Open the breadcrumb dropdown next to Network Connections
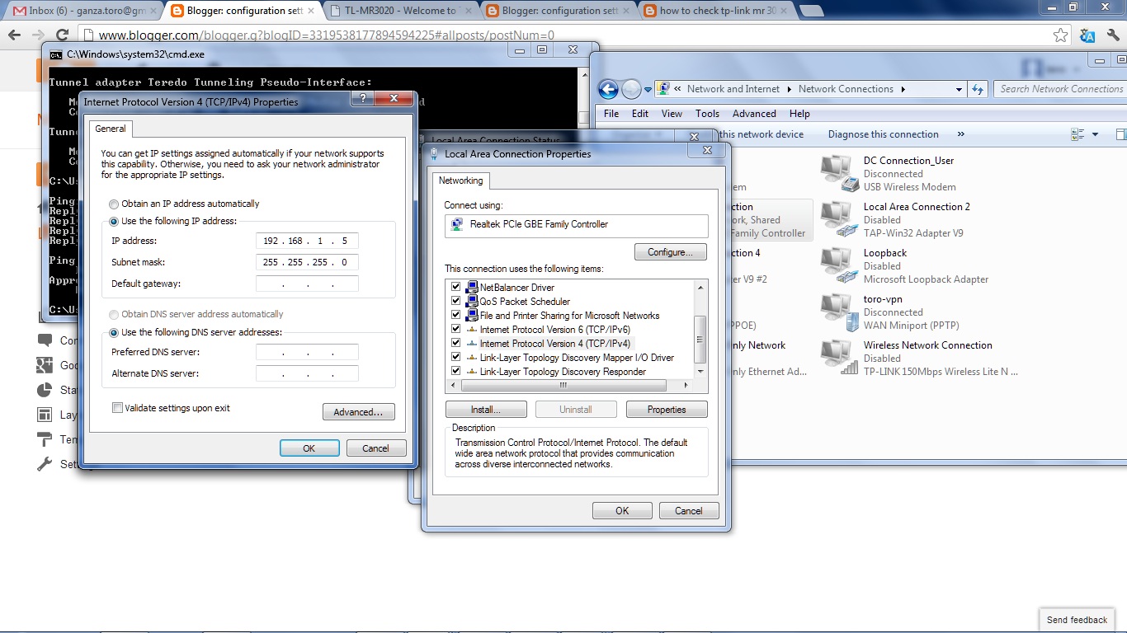 pyautogui.click(x=959, y=88)
